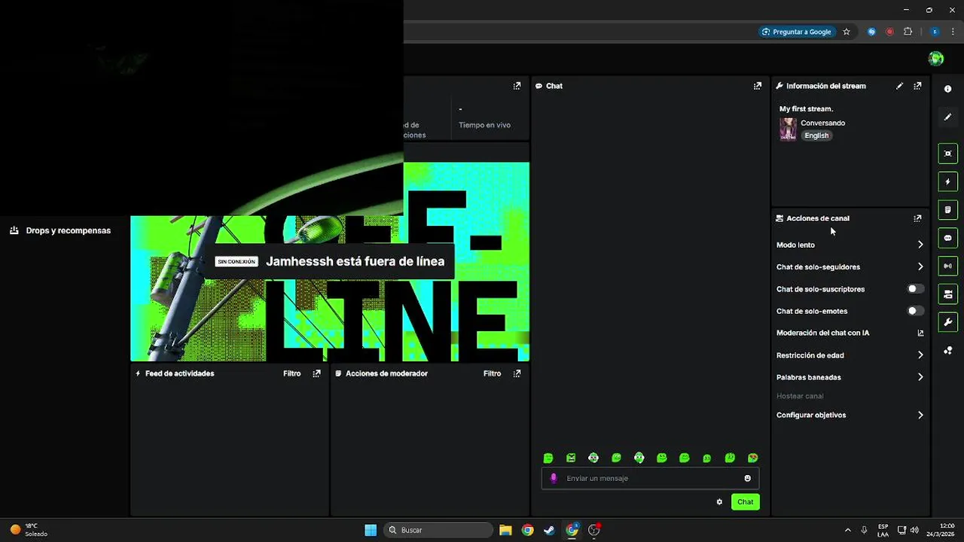
Task: Pop out Información del stream panel
Action: pos(917,86)
